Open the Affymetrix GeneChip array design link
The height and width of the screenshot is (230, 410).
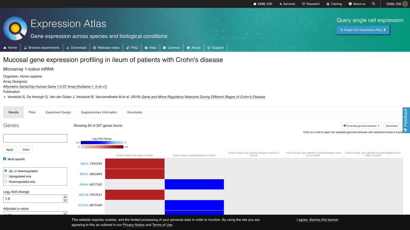pyautogui.click(x=55, y=87)
